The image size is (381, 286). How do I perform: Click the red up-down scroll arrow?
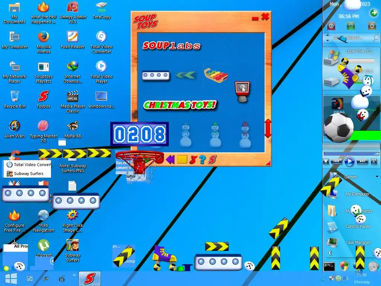click(x=268, y=128)
